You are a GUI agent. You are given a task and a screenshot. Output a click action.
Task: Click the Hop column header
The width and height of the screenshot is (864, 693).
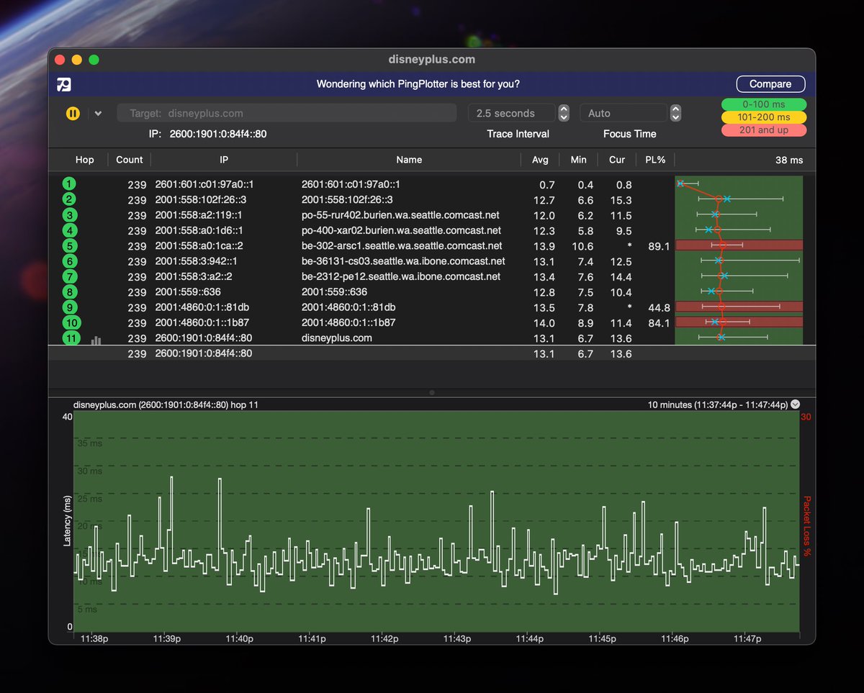84,160
